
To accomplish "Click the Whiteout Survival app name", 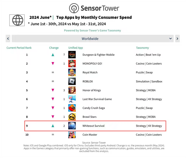I will [94, 126].
